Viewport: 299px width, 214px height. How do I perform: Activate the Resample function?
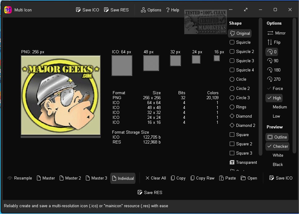point(19,178)
